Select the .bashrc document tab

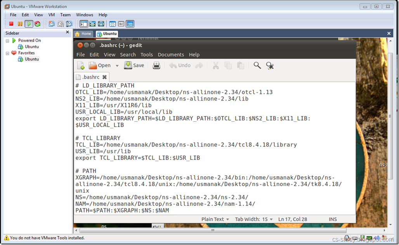tap(92, 77)
